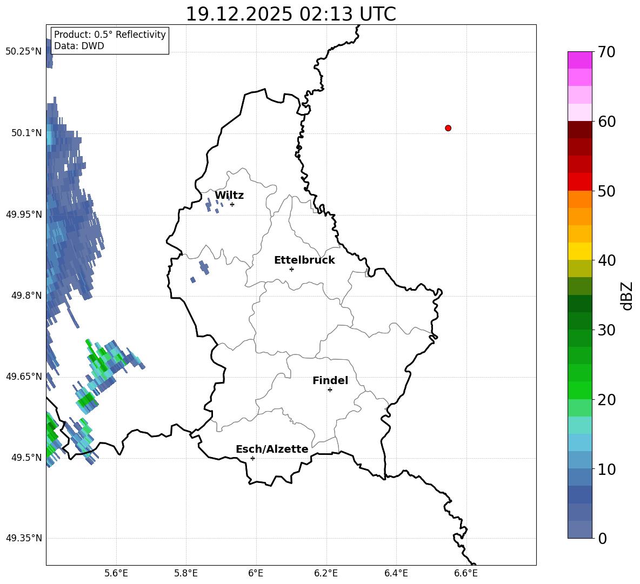The width and height of the screenshot is (640, 584).
Task: Select the Findel city label
Action: (330, 380)
